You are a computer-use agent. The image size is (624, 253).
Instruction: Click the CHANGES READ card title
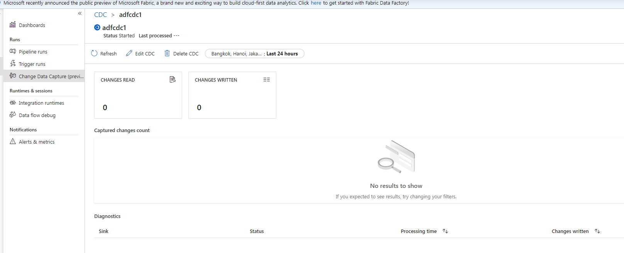point(118,80)
